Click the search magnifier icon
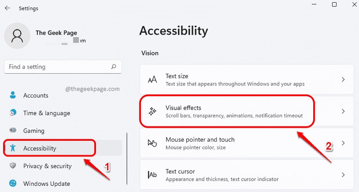 pyautogui.click(x=114, y=67)
